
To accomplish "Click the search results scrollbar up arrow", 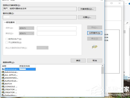I will click(x=103, y=66).
